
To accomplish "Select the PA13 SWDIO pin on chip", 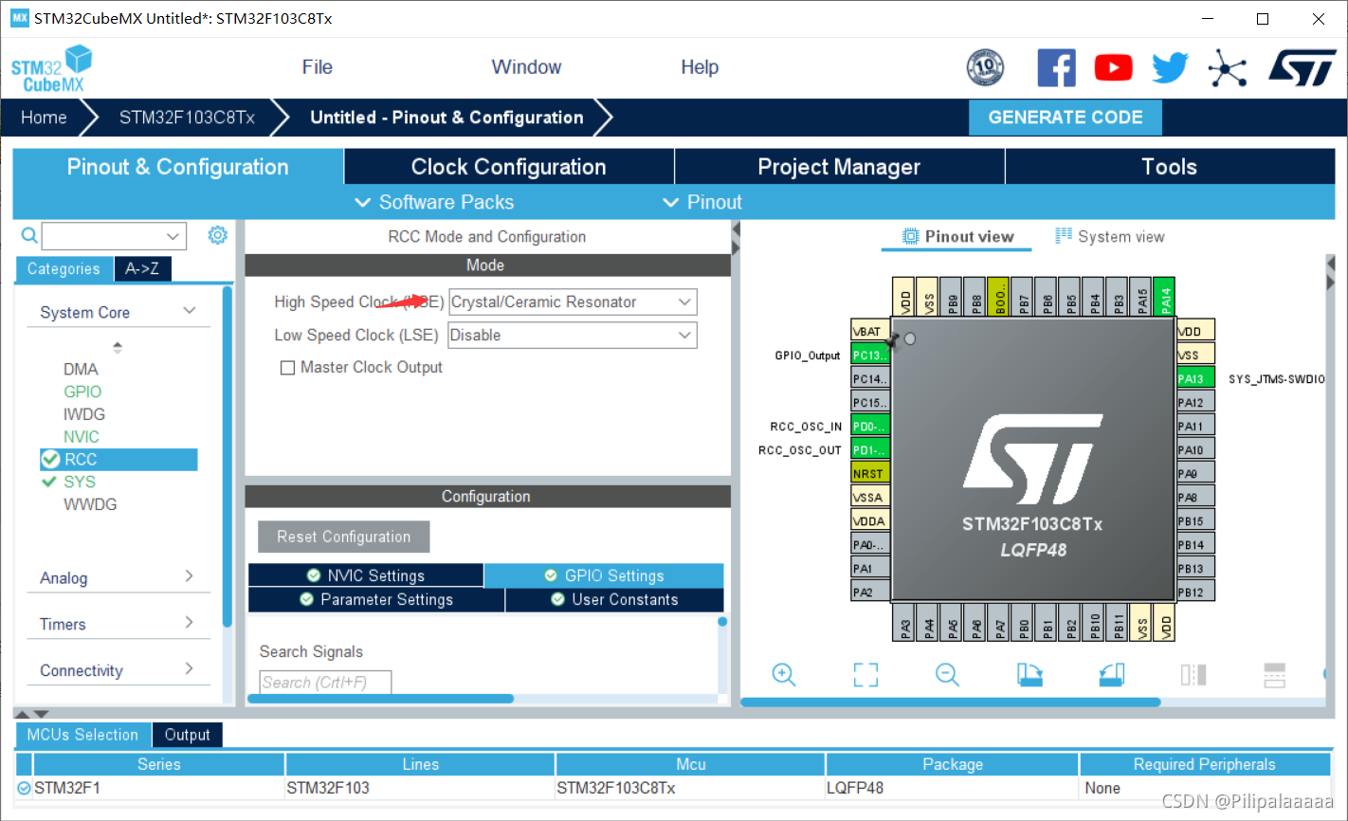I will point(1195,378).
